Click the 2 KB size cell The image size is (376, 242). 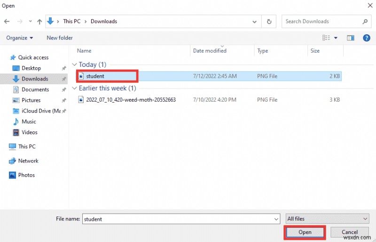click(335, 76)
